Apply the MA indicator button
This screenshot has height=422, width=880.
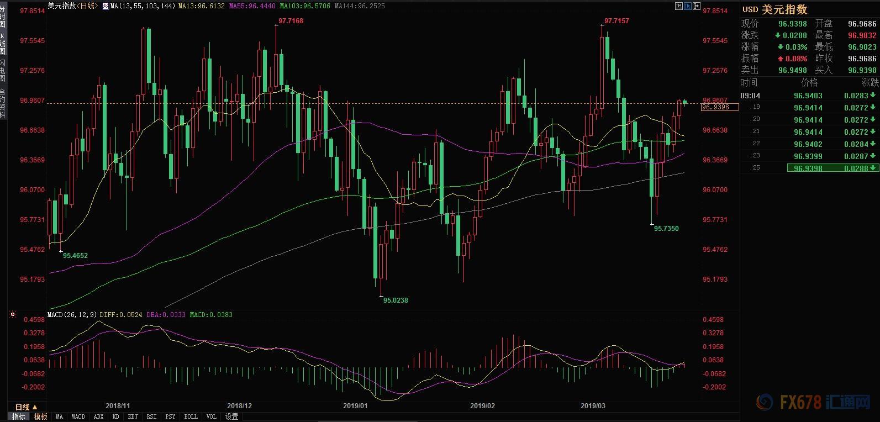coord(59,416)
